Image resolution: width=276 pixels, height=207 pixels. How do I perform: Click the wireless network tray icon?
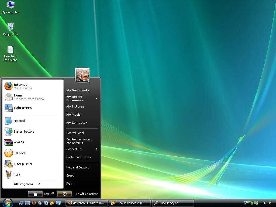246,203
